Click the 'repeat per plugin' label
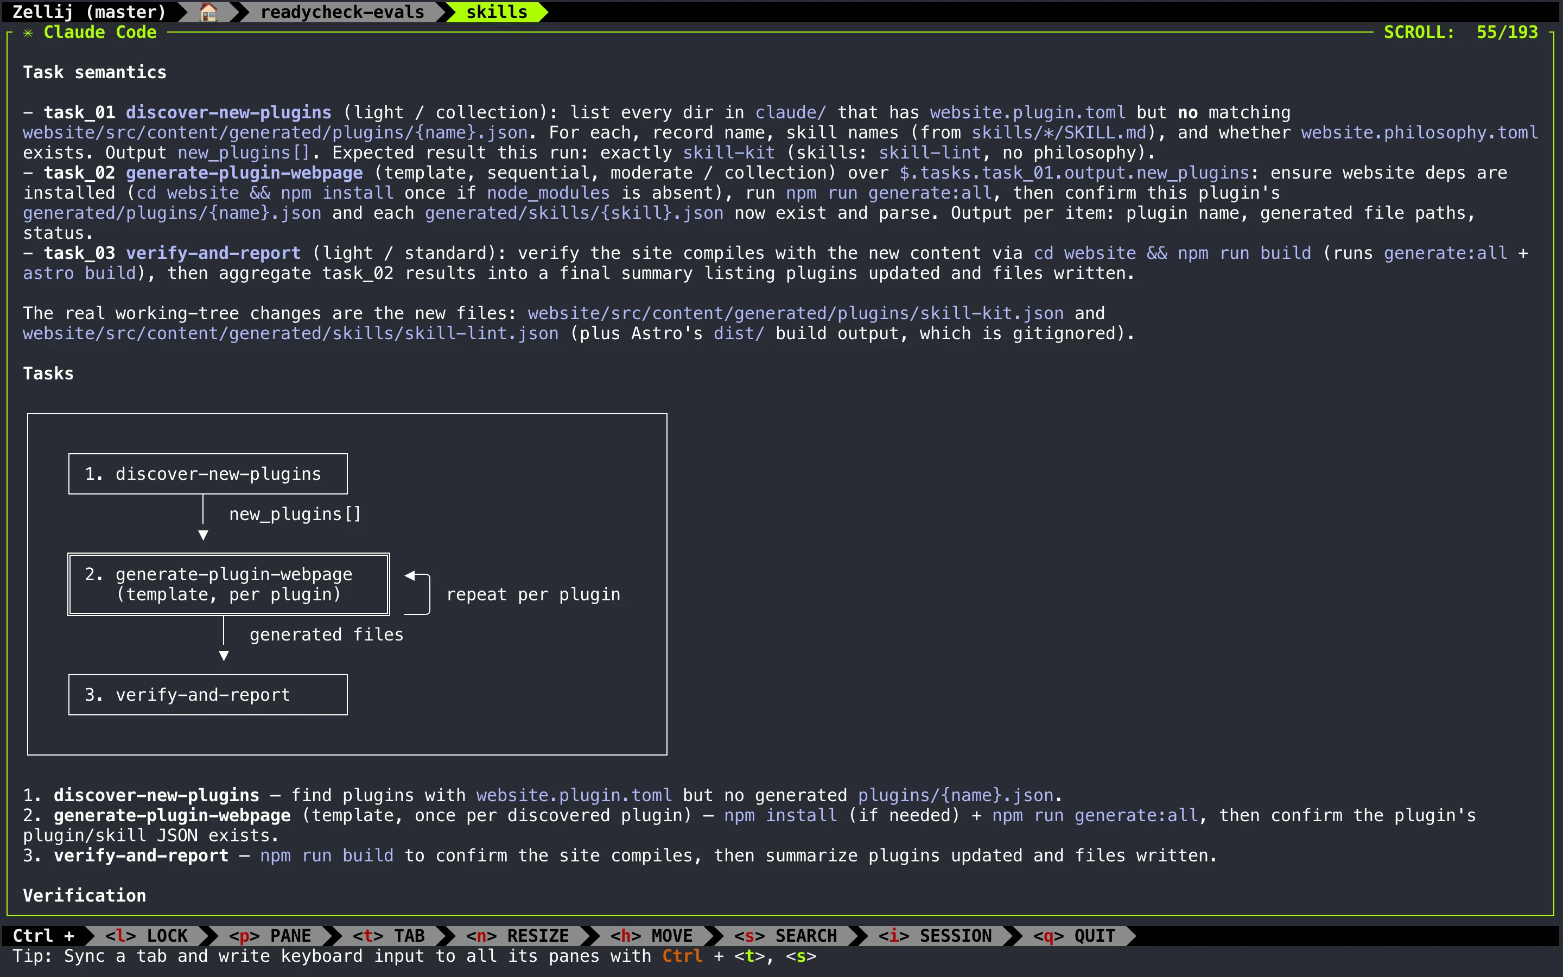The height and width of the screenshot is (977, 1563). 533,594
